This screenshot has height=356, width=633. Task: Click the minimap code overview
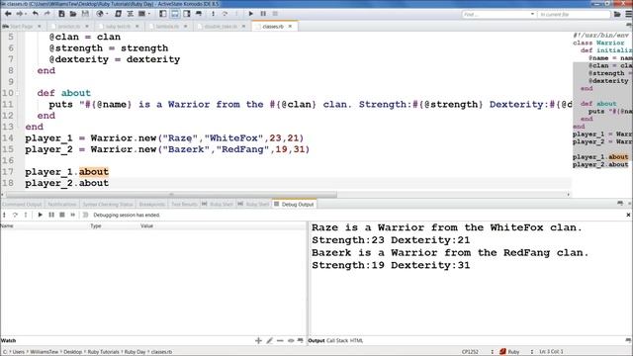point(602,100)
